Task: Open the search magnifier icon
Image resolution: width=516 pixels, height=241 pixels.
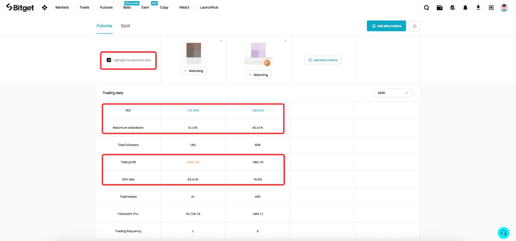Action: pos(427,8)
